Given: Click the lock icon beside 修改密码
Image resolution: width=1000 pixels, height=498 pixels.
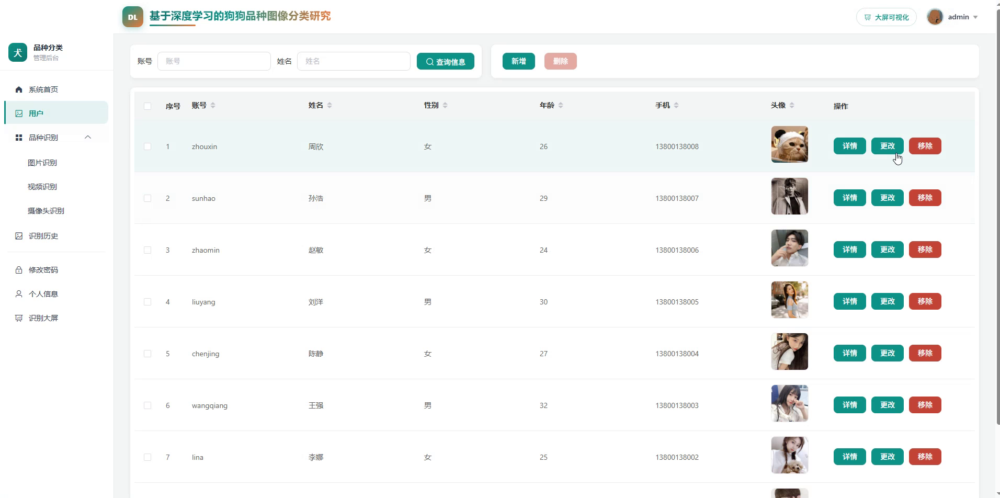Looking at the screenshot, I should 19,270.
